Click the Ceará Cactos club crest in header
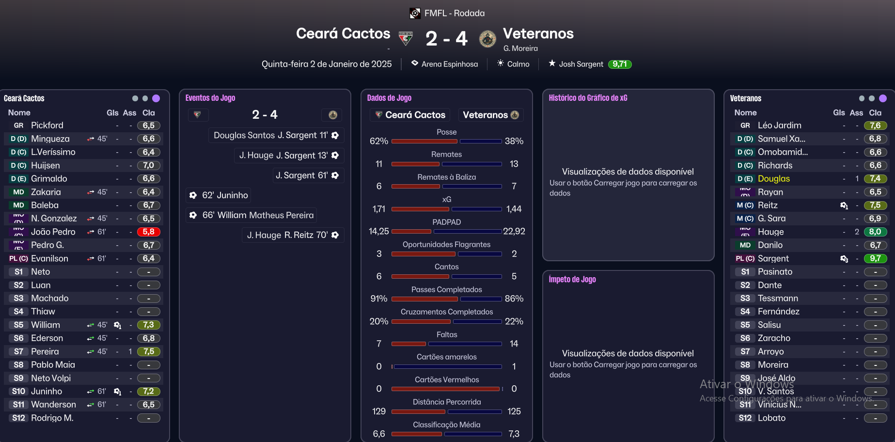The height and width of the screenshot is (442, 895). click(x=406, y=38)
